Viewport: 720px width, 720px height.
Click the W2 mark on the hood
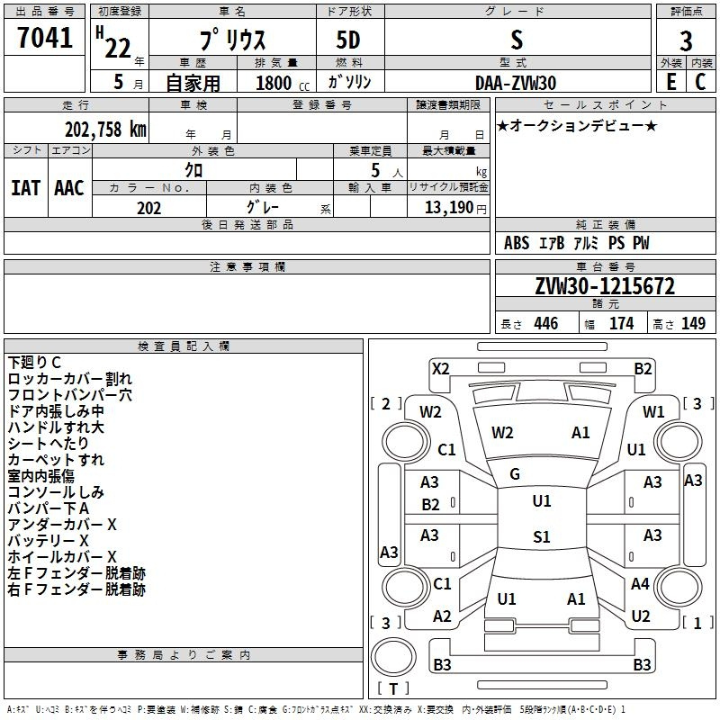click(x=502, y=433)
